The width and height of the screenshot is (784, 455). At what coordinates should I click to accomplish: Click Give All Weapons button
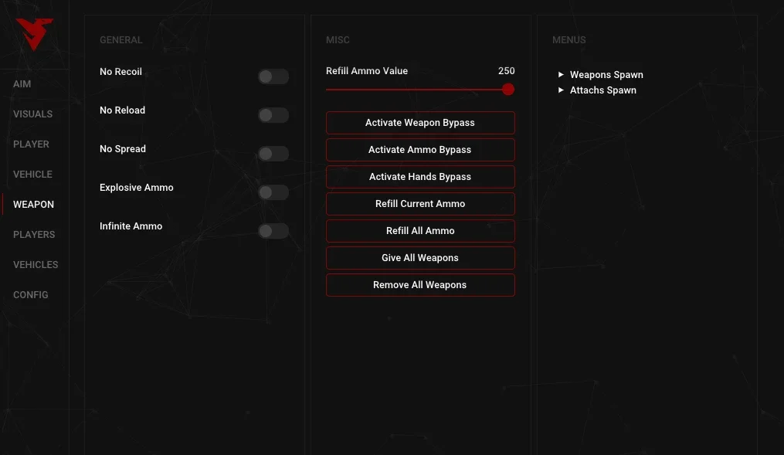[420, 257]
